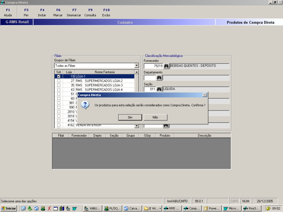Open F9 Consulta
The width and height of the screenshot is (283, 212).
[90, 13]
